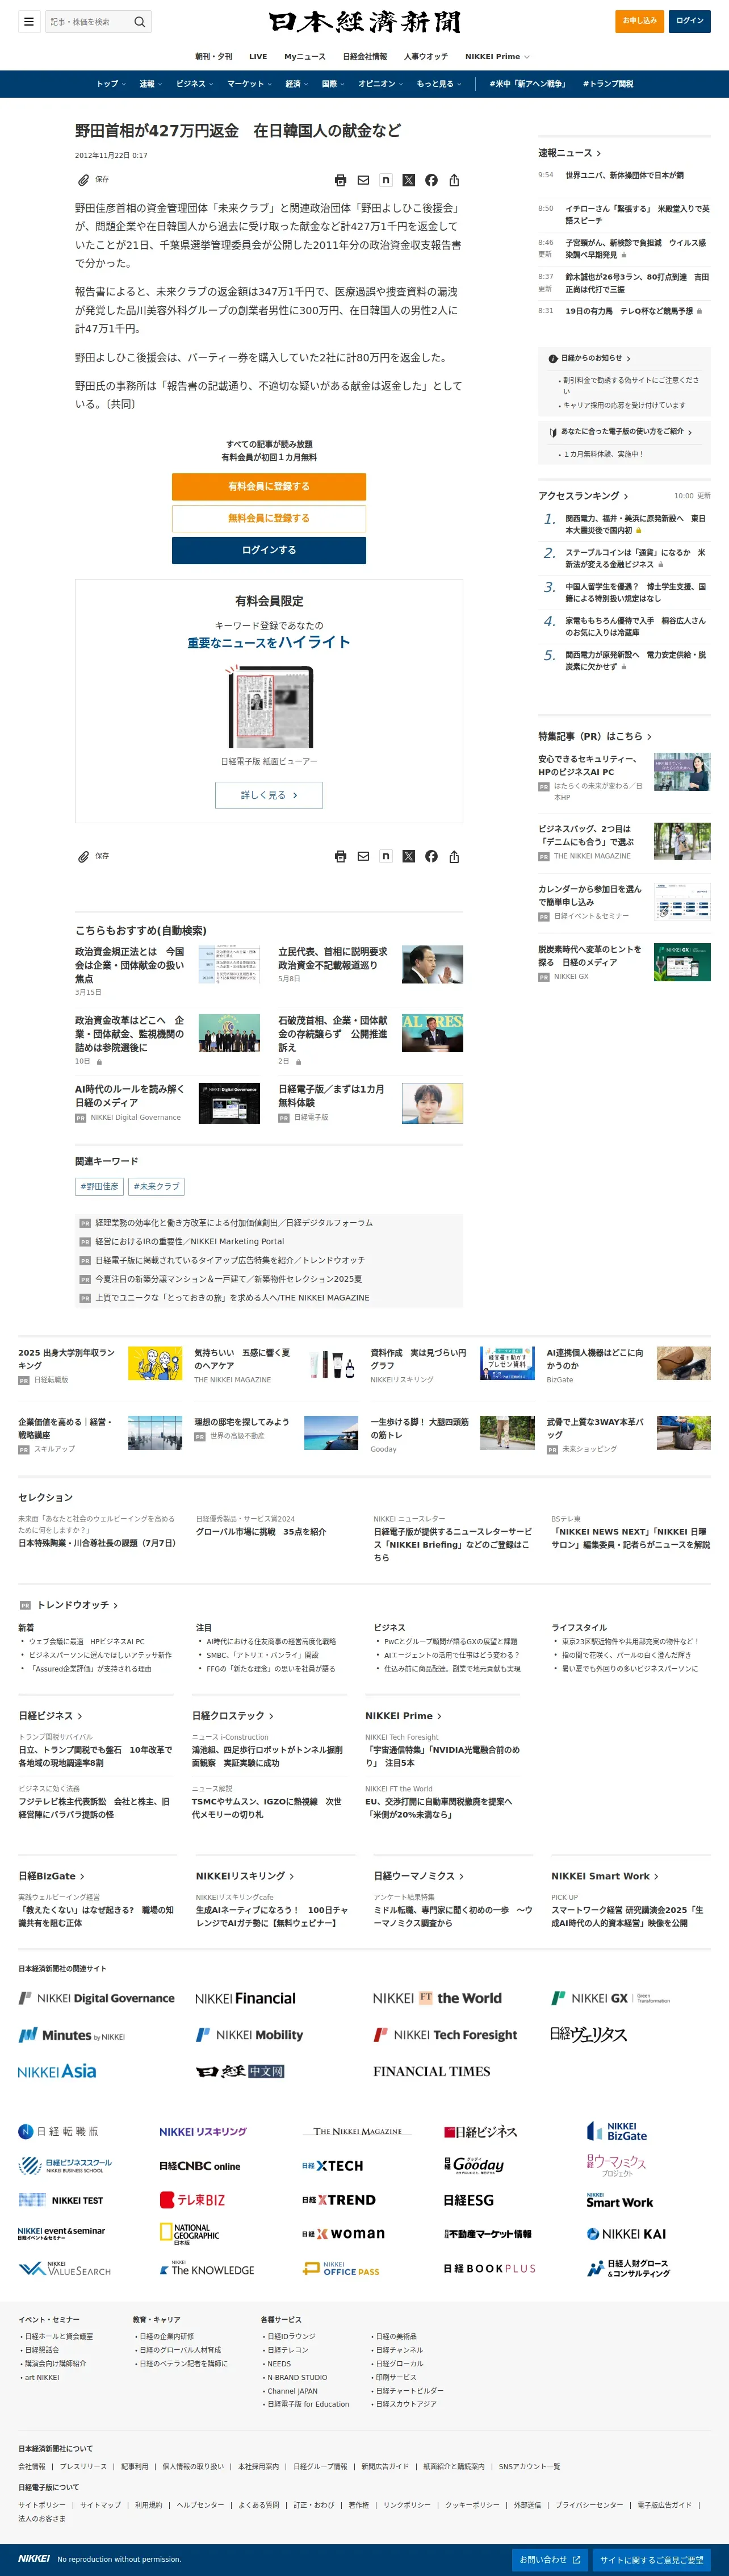Screen dimensions: 729x2576
Task: Click the upload share icon under the headline
Action: (454, 180)
